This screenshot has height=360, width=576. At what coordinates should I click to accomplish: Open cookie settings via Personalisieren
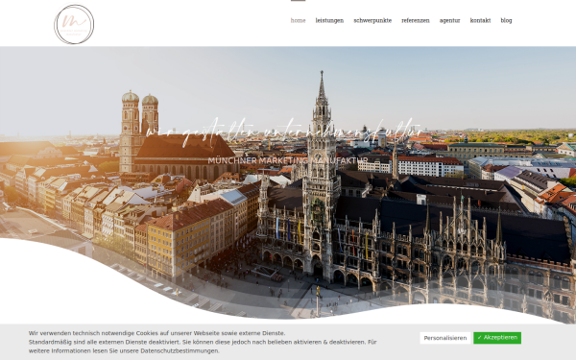[444, 338]
